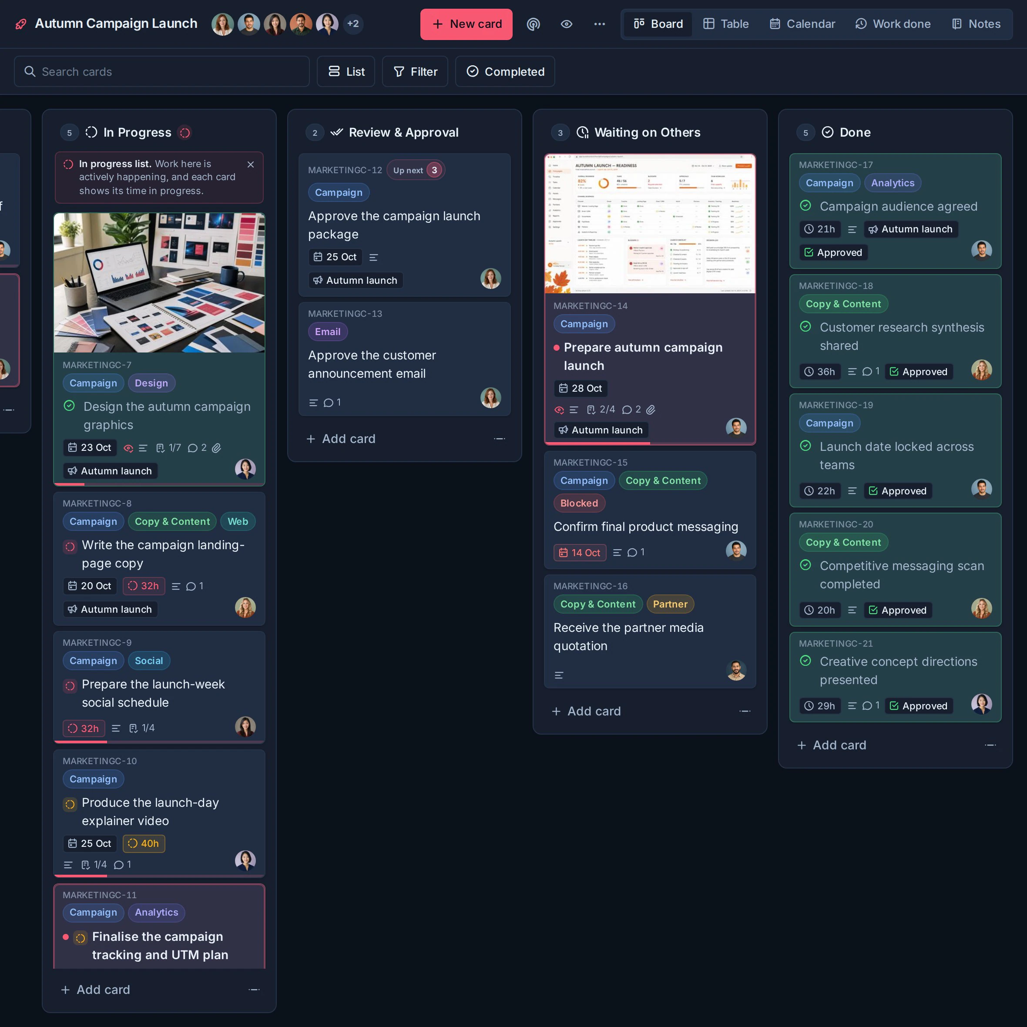
Task: Uncheck Campaign audience agreed card
Action: (x=806, y=205)
